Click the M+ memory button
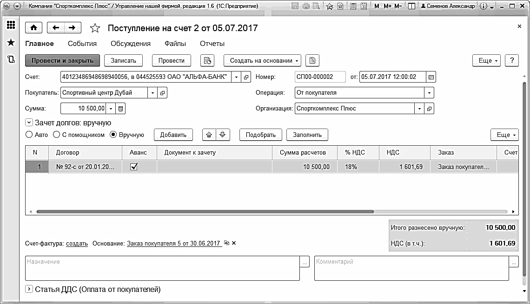Screen dimensions: 530x304 (x=387, y=6)
